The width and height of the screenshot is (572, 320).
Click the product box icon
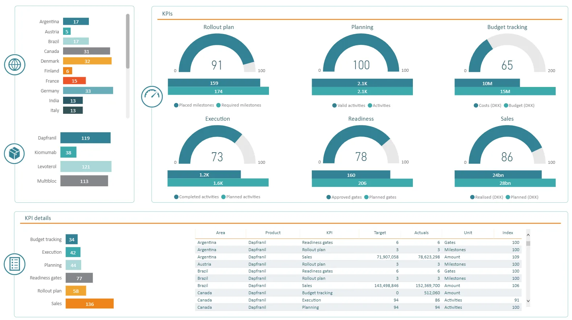[x=14, y=153]
